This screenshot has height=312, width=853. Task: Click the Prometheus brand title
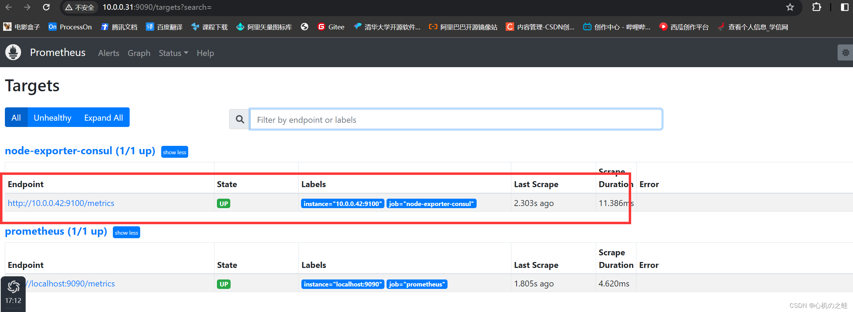point(58,52)
